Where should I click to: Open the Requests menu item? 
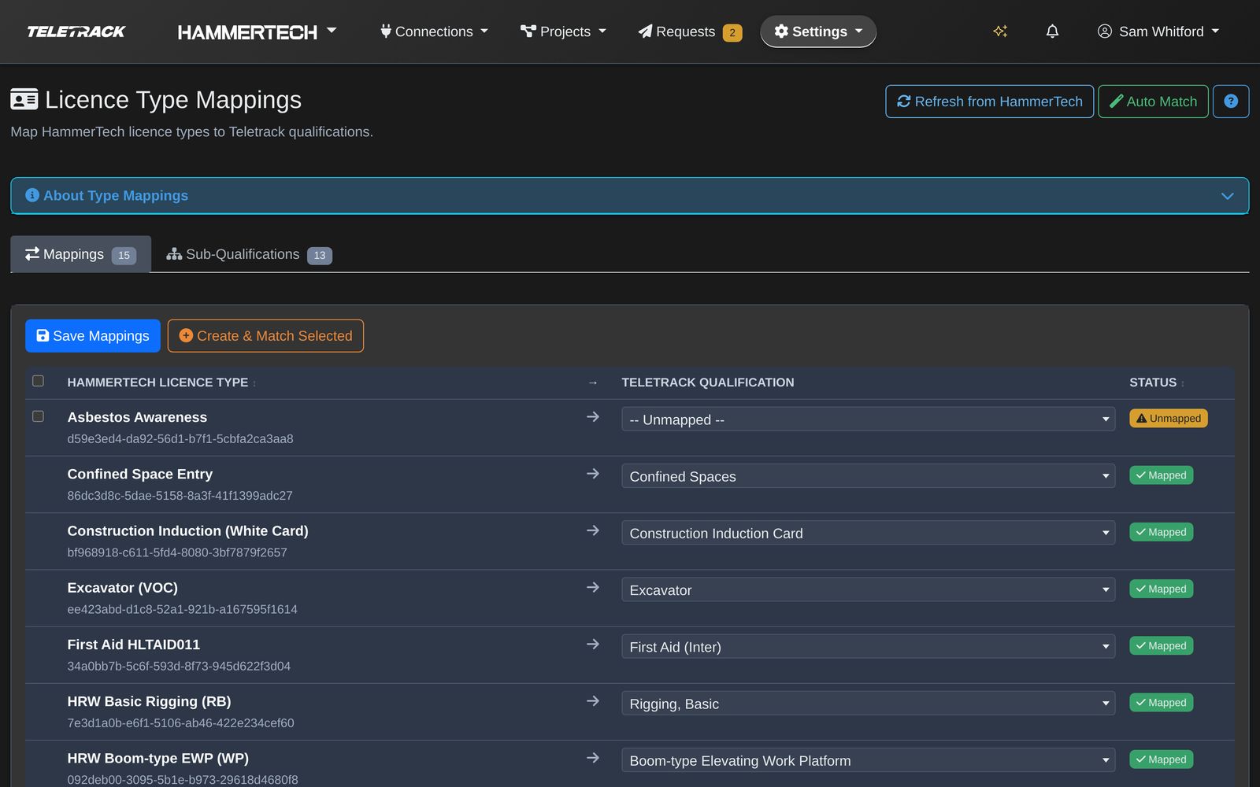click(x=689, y=31)
